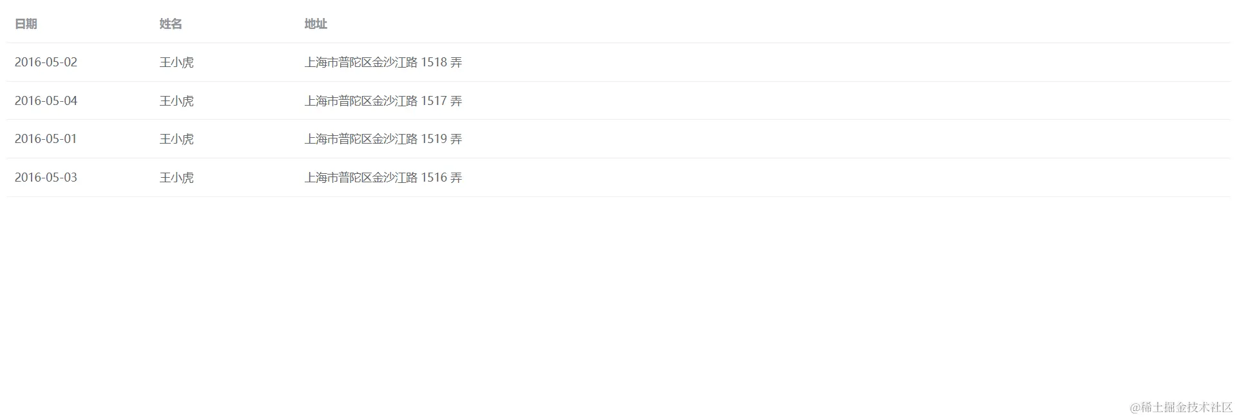Click the 地址 column header
The width and height of the screenshot is (1237, 418).
tap(316, 24)
